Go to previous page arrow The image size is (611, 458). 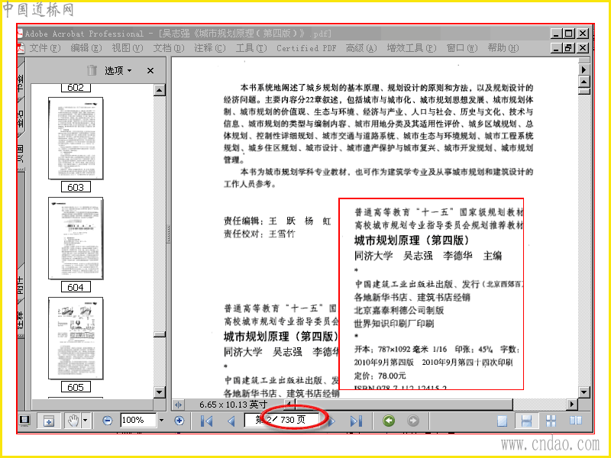pyautogui.click(x=231, y=421)
